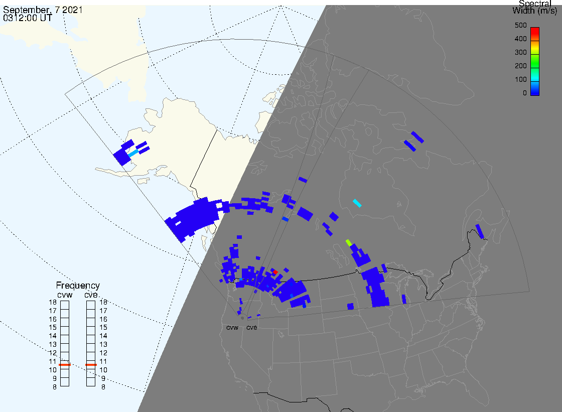Click the red cvw frequency marker

pos(65,365)
